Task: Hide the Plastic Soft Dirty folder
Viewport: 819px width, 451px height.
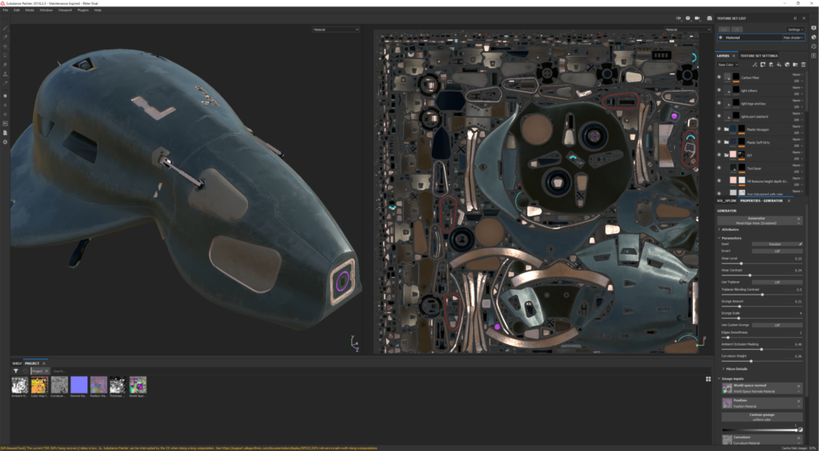Action: (719, 142)
